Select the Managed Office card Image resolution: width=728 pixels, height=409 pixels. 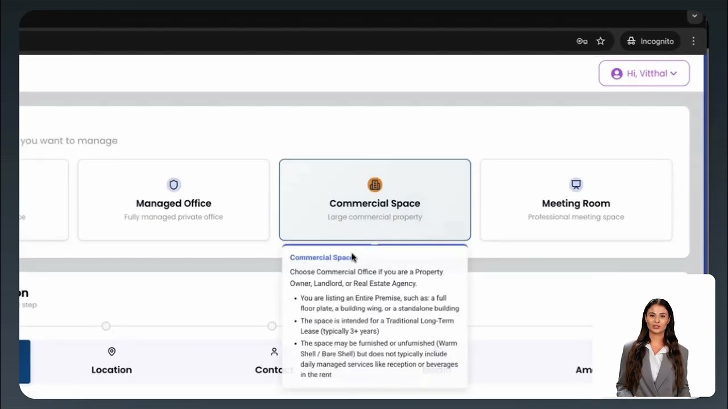point(173,200)
